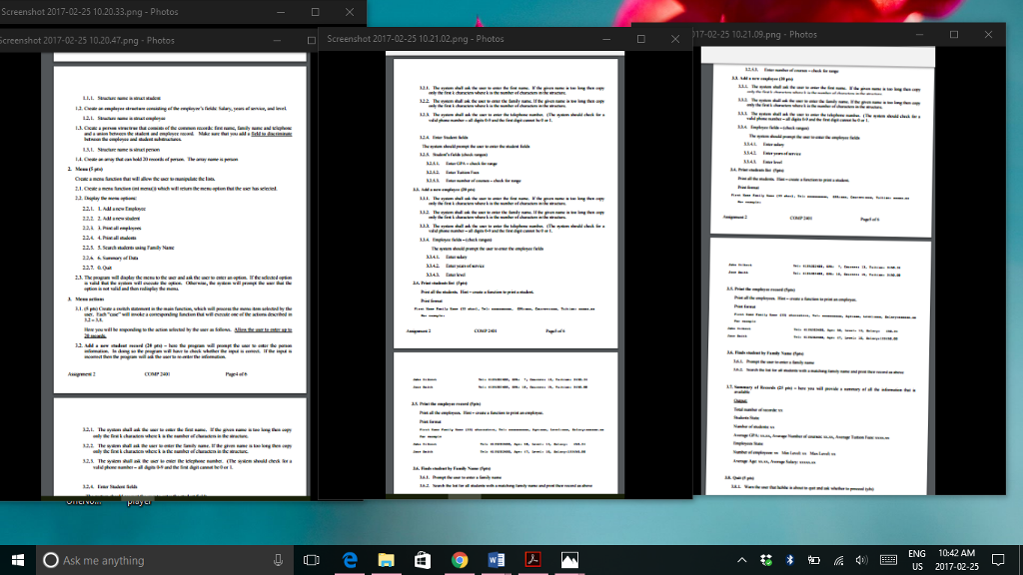
Task: Launch Google Chrome from the taskbar
Action: pos(460,560)
